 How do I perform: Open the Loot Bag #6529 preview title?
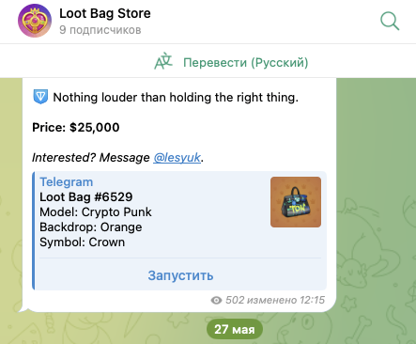[86, 196]
